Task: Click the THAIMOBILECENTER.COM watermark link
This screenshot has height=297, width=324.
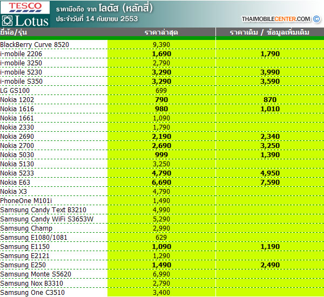Action: (276, 19)
